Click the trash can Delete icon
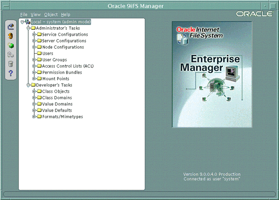The image size is (279, 200). coord(11,64)
